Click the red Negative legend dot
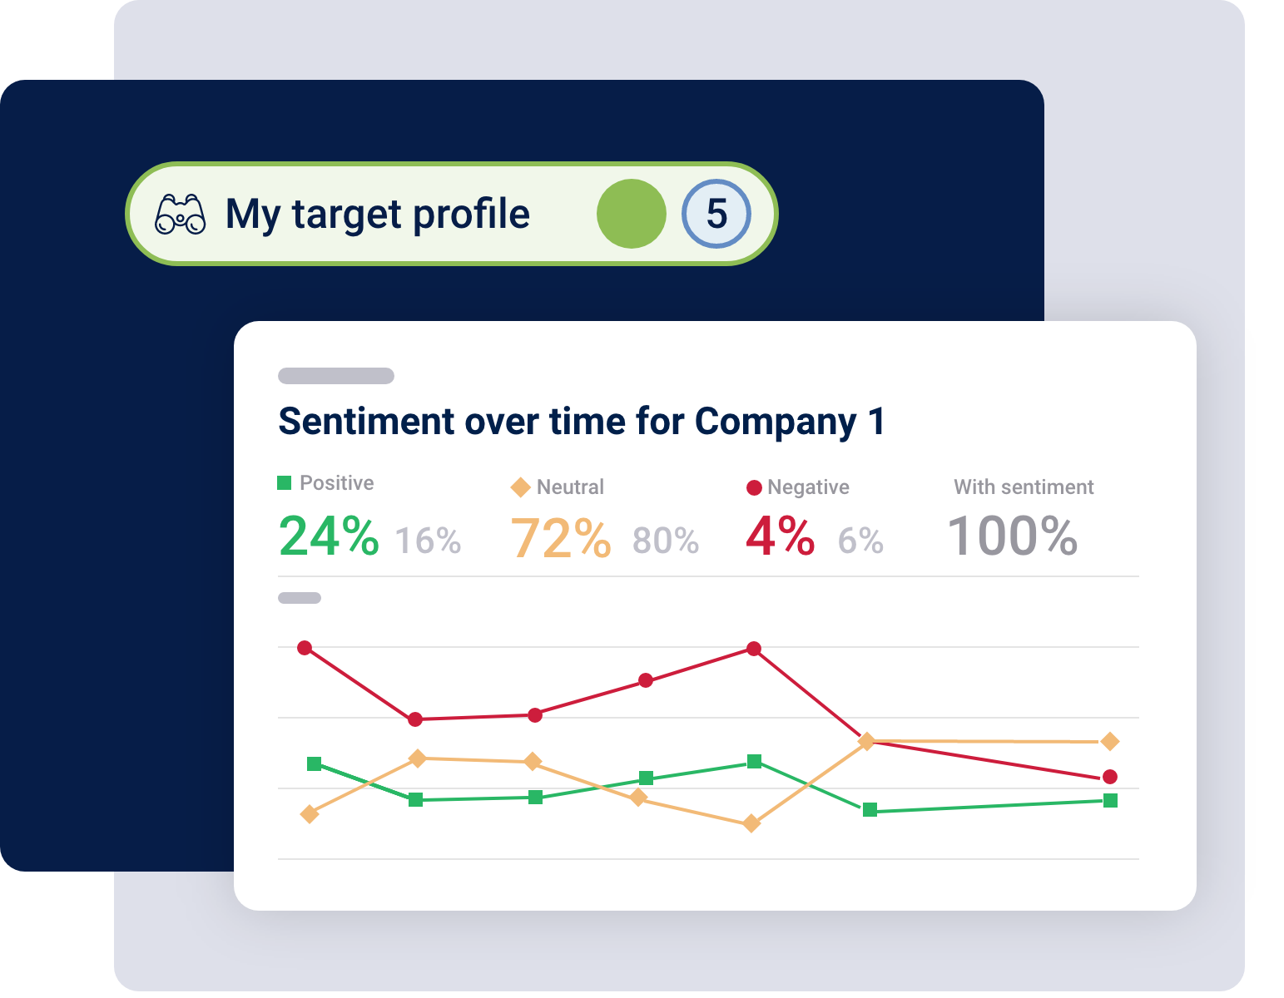This screenshot has width=1284, height=998. tap(754, 488)
